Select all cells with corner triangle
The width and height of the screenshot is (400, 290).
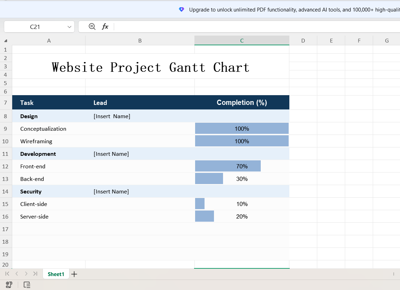tap(6, 41)
